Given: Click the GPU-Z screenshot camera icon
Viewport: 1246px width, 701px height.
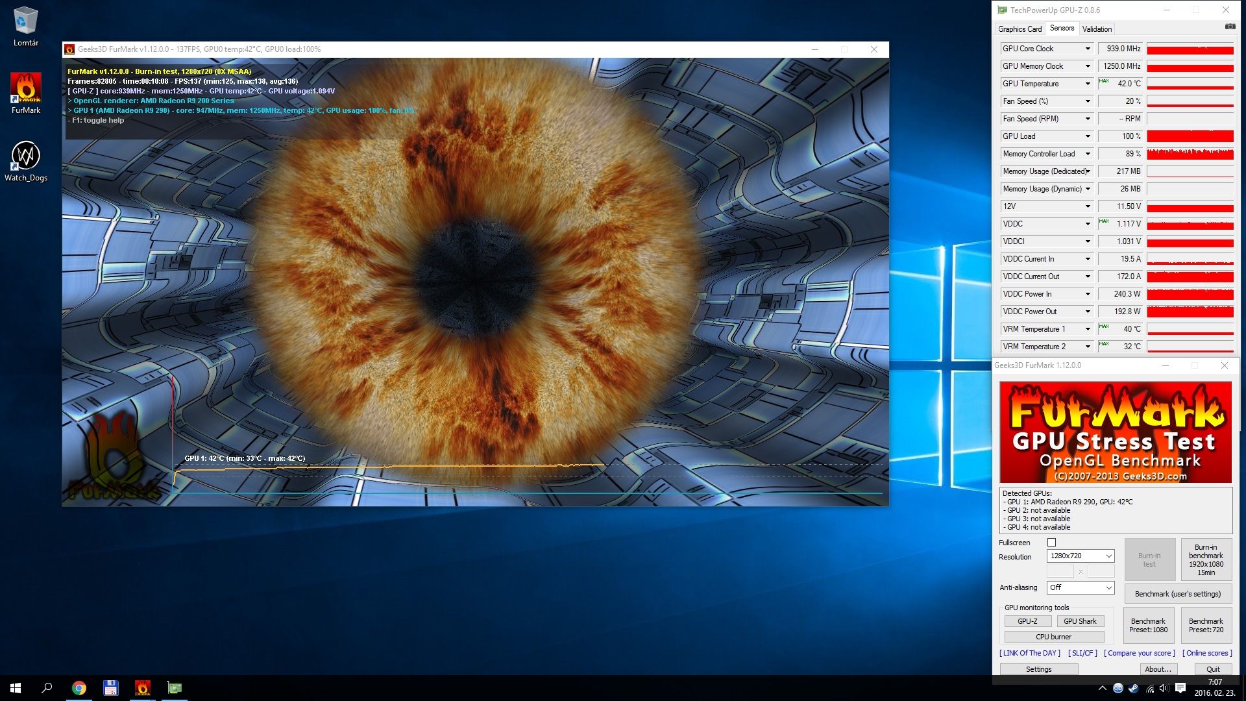Looking at the screenshot, I should pyautogui.click(x=1230, y=27).
